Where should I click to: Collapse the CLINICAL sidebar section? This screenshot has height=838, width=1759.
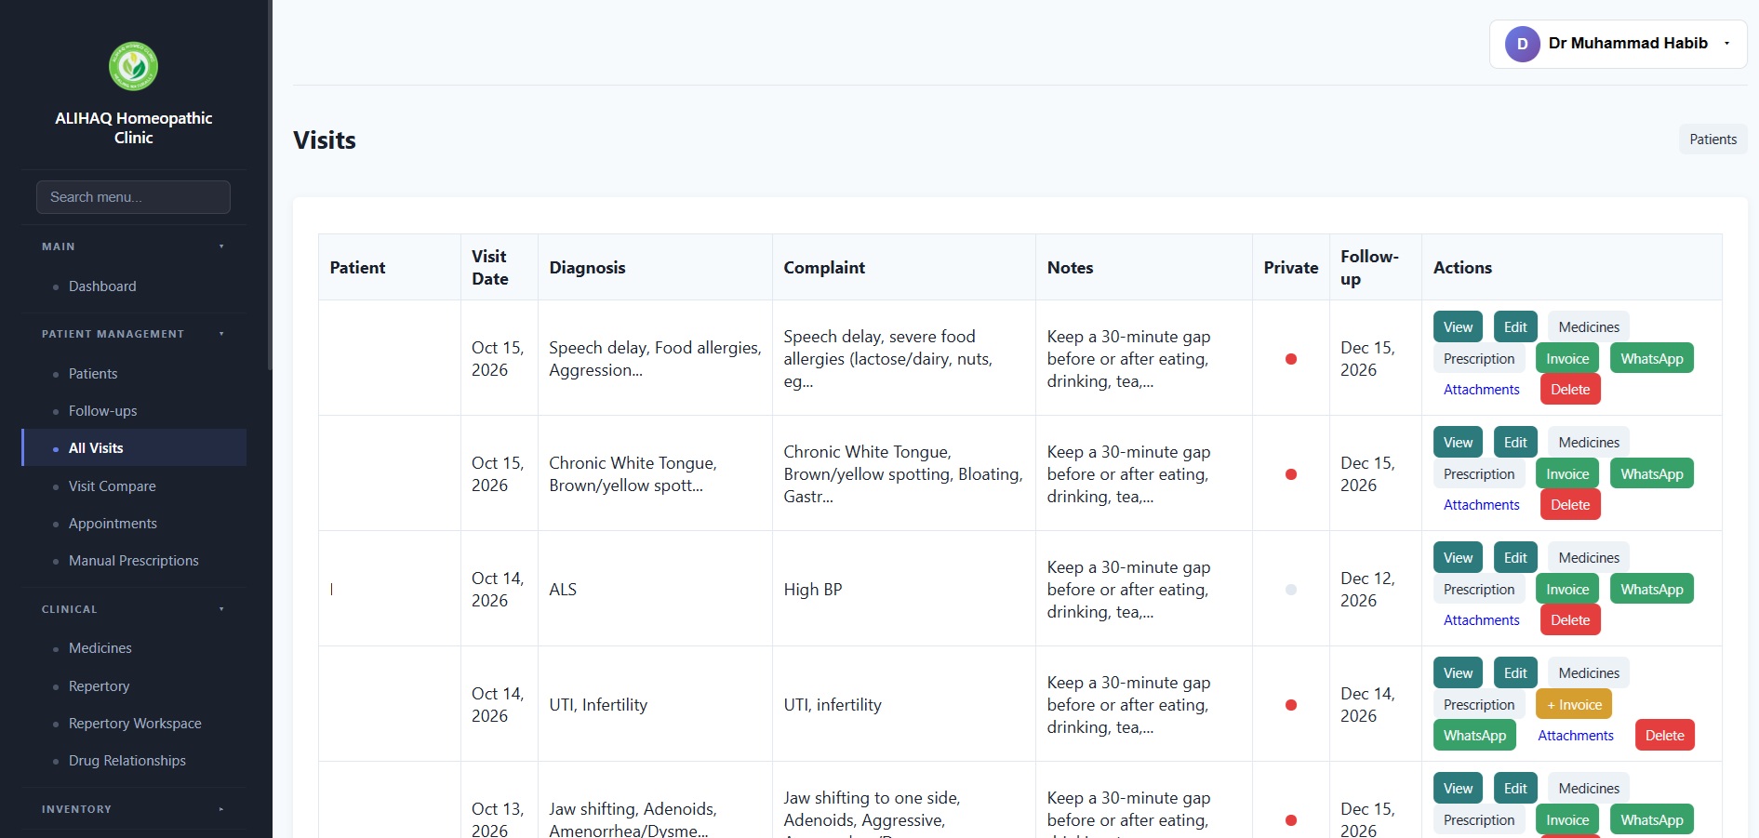133,609
